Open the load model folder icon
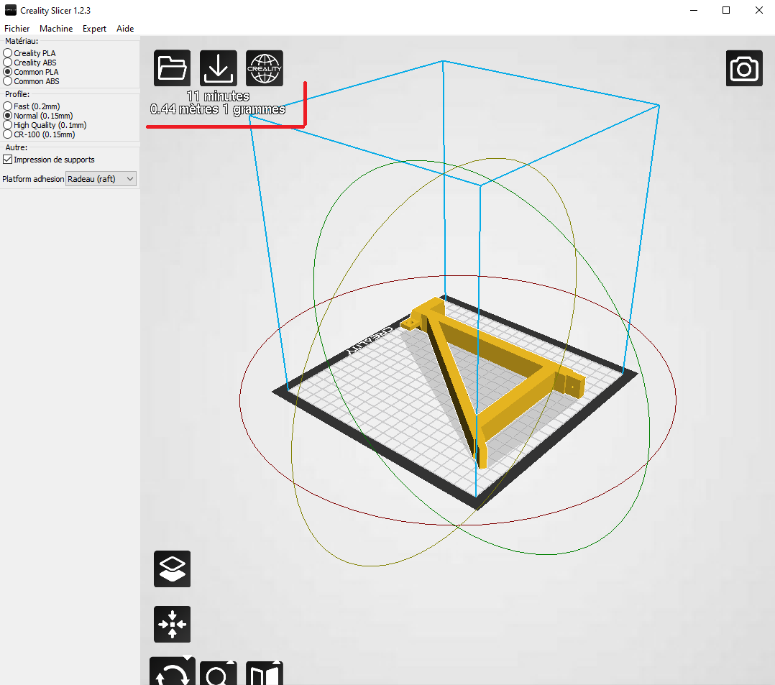This screenshot has width=775, height=685. coord(172,68)
